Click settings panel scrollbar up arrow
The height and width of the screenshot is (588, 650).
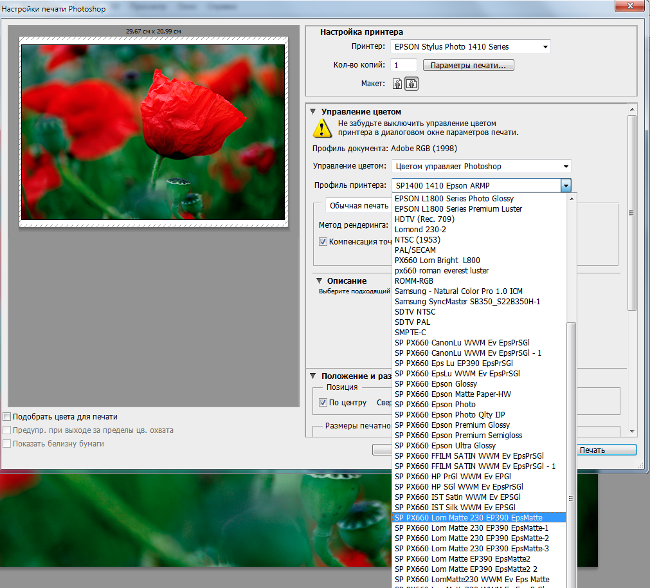(632, 109)
